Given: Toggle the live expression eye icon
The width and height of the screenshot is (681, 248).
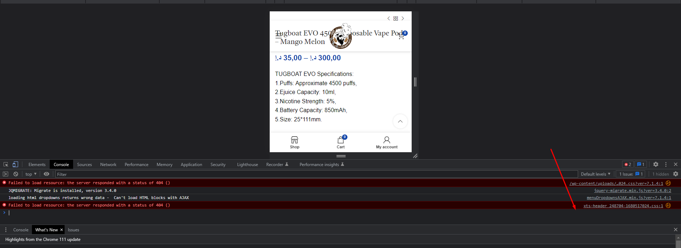Looking at the screenshot, I should tap(46, 174).
